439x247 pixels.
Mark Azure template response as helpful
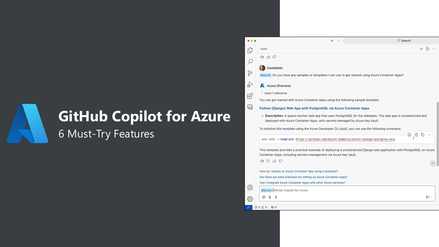274,161
